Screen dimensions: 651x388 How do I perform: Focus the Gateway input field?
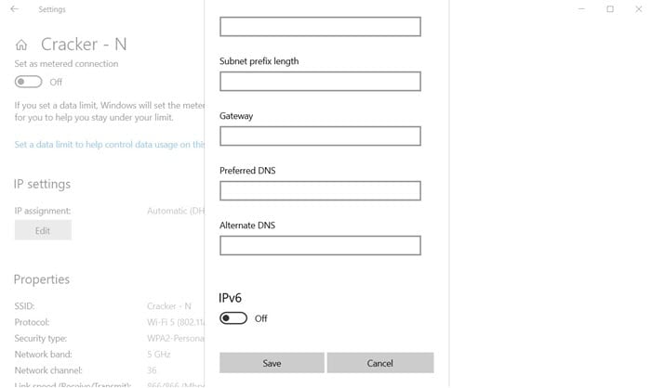[x=320, y=136]
